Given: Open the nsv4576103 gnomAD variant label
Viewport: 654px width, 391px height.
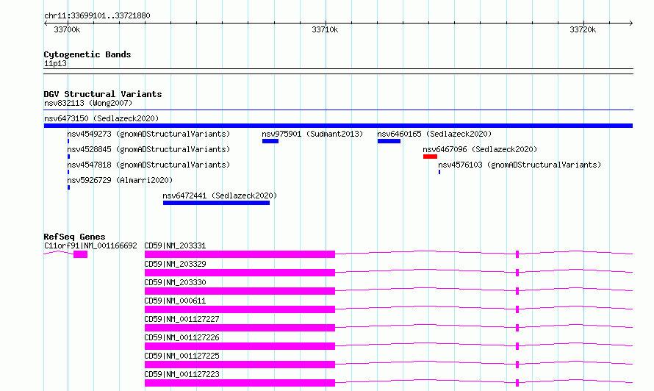Looking at the screenshot, I should (520, 165).
